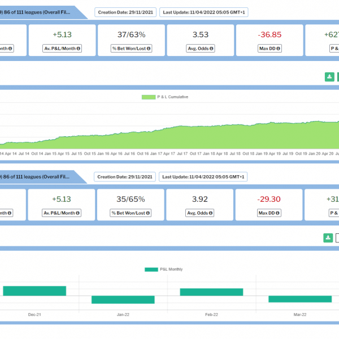Open info icon on top Av. P&L/Month label
This screenshot has width=339, height=339.
[79, 49]
